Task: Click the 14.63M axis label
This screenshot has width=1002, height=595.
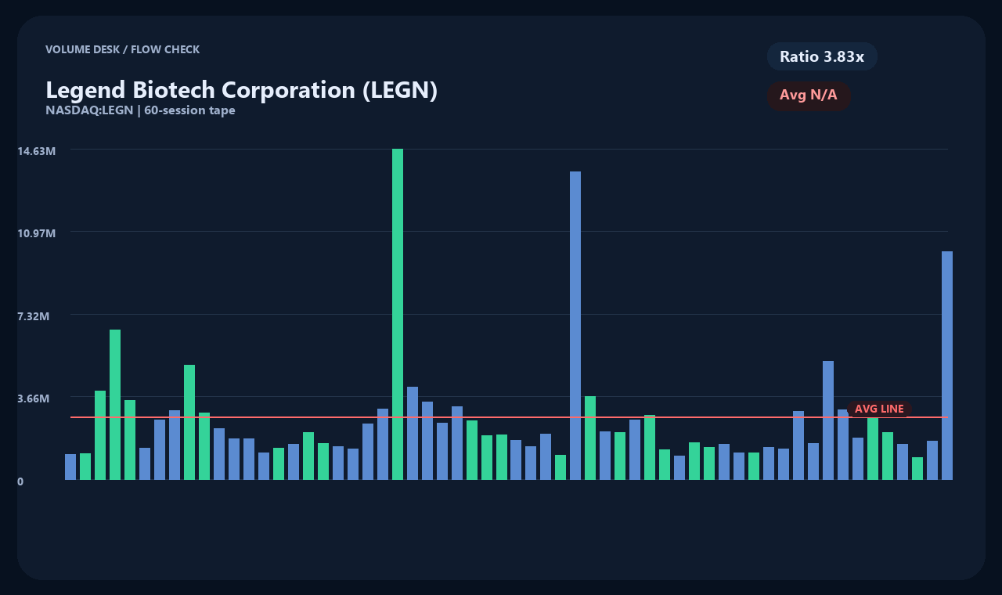Action: [37, 150]
